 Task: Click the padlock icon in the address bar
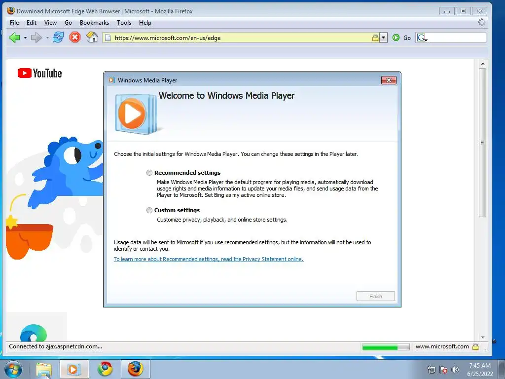click(375, 38)
